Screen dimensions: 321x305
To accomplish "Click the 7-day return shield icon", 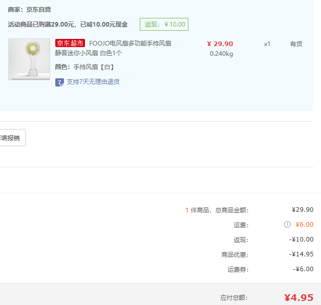I will (59, 82).
